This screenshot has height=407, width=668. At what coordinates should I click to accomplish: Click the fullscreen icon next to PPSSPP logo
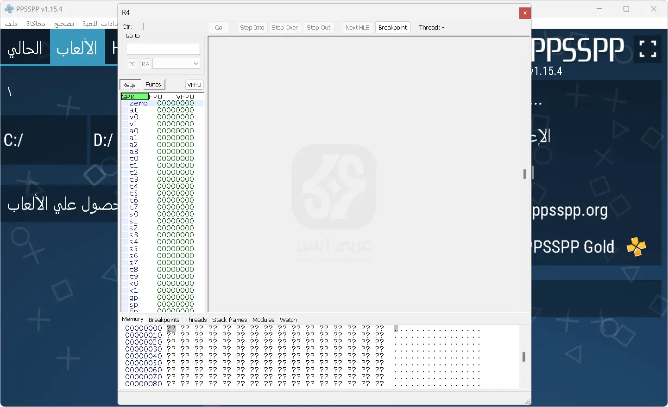pos(648,49)
